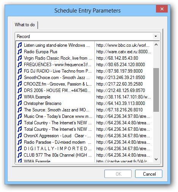Click URL http://67.18.216.26:8010
The image size is (178, 192).
coord(119,110)
